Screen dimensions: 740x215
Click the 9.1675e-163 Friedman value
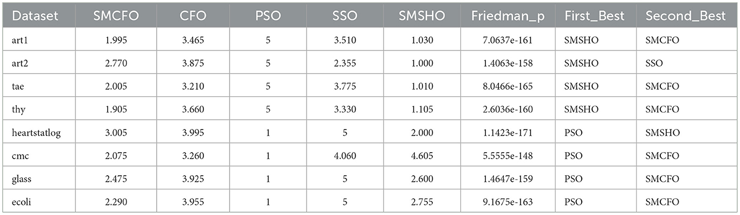[x=506, y=202]
